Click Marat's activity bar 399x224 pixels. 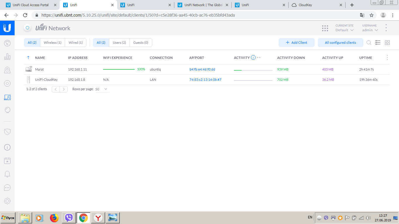(253, 70)
